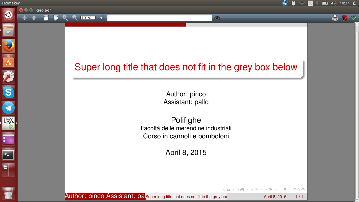Fit the PDF page to window width
This screenshot has height=202, width=359.
(46, 18)
